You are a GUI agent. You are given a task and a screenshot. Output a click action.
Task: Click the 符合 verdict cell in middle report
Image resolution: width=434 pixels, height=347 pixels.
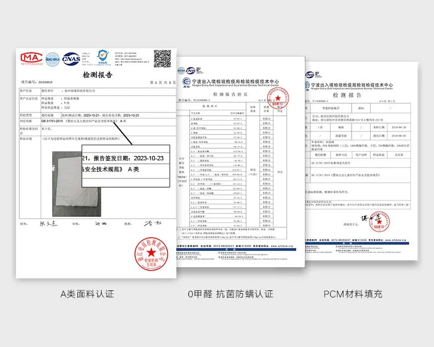(x=280, y=172)
